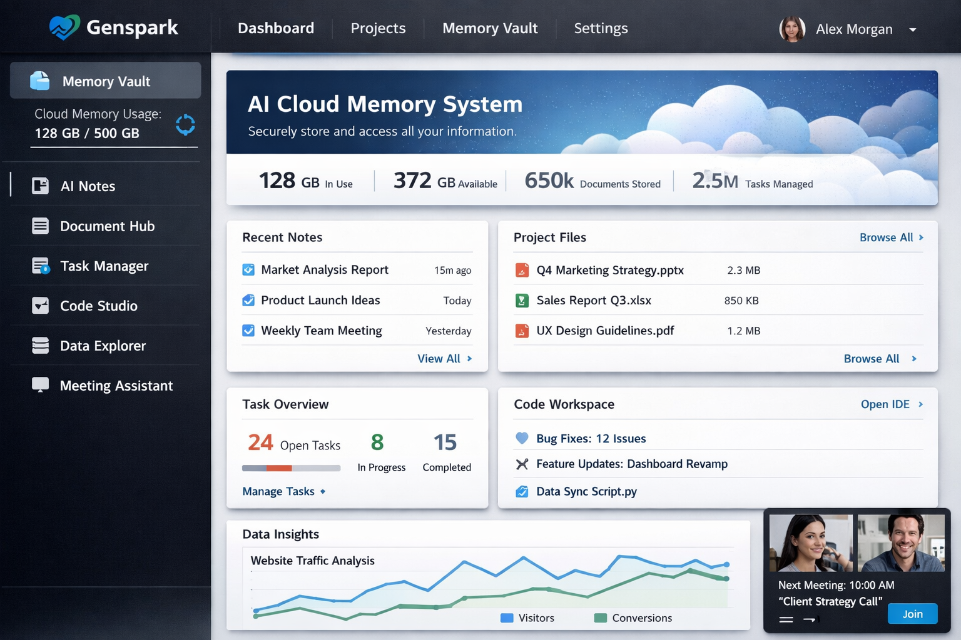Click the Q4 Marketing Strategy pptx file icon
Image resolution: width=961 pixels, height=640 pixels.
click(x=522, y=270)
